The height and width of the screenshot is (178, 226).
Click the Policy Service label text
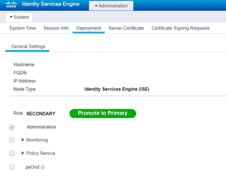click(x=41, y=153)
